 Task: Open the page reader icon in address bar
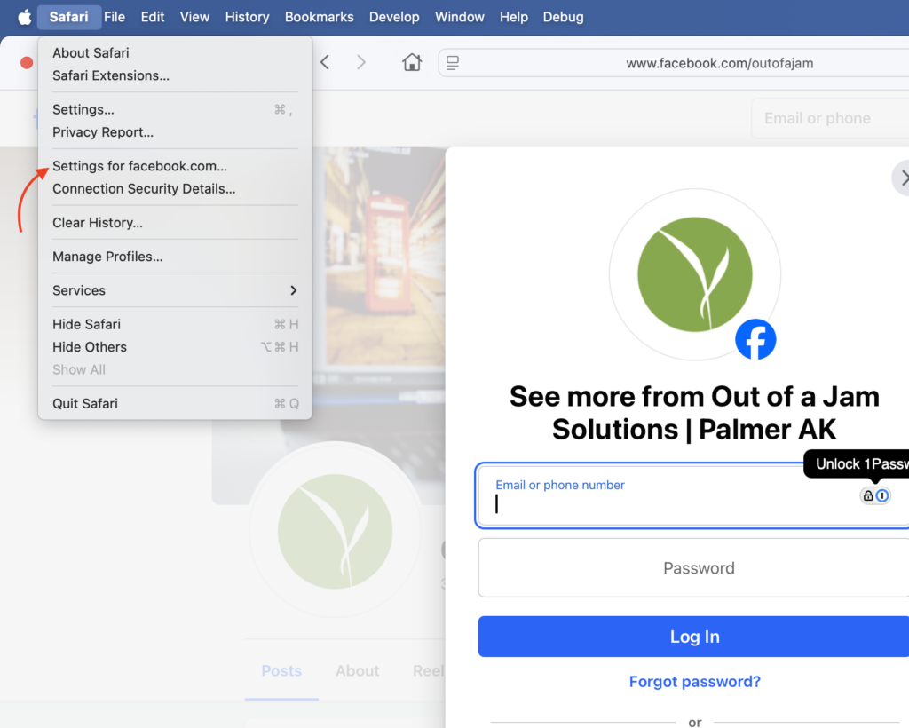click(453, 63)
